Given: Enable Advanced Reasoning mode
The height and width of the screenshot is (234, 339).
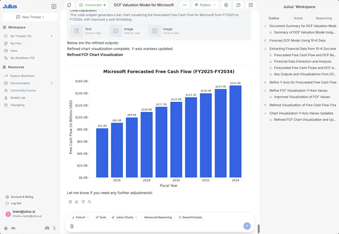Looking at the screenshot, I should [x=158, y=217].
